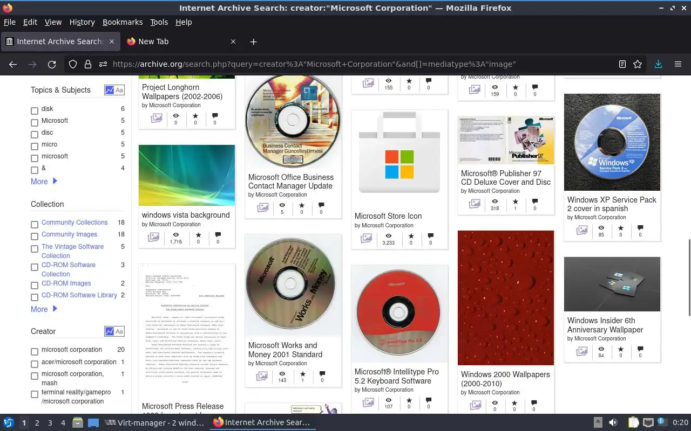Open the start menu icon in taskbar
Screen dimensions: 691x431
pos(9,422)
